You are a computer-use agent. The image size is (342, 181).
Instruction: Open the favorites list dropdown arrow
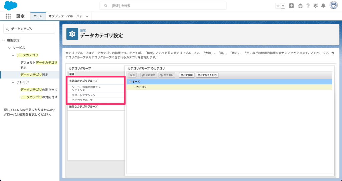point(283,6)
